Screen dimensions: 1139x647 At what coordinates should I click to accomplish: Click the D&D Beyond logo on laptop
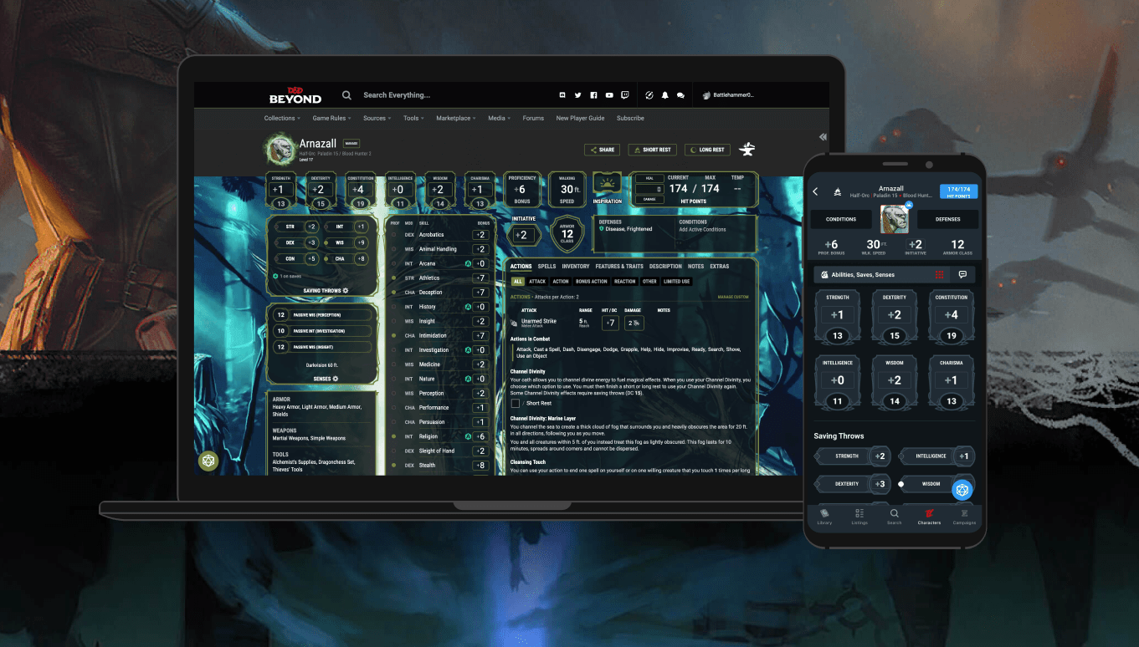295,94
